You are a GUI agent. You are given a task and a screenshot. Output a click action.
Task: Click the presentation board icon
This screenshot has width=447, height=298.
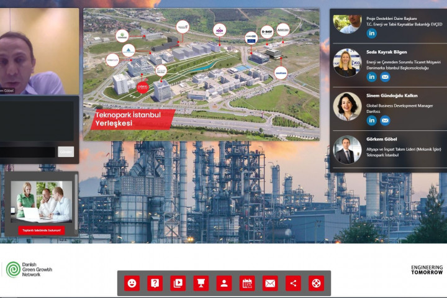(x=201, y=283)
